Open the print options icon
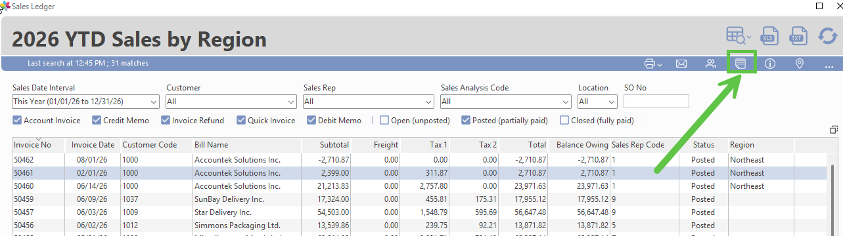 point(652,64)
